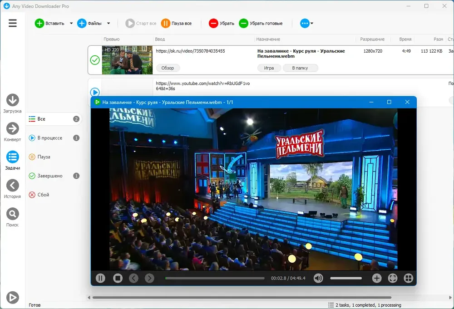Image resolution: width=454 pixels, height=309 pixels.
Task: Stop playback with the stop button
Action: pyautogui.click(x=118, y=278)
